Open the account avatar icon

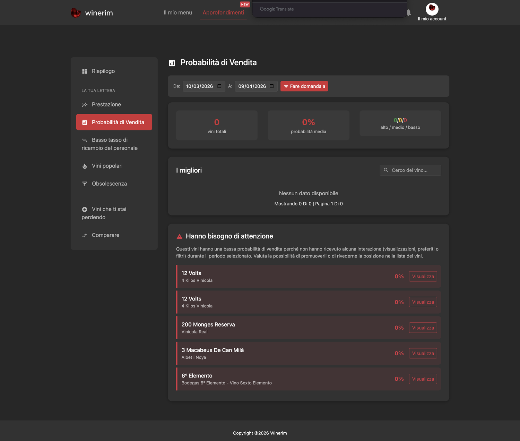tap(432, 9)
